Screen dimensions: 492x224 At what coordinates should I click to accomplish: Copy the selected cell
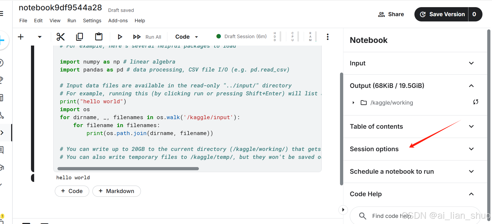[x=79, y=37]
